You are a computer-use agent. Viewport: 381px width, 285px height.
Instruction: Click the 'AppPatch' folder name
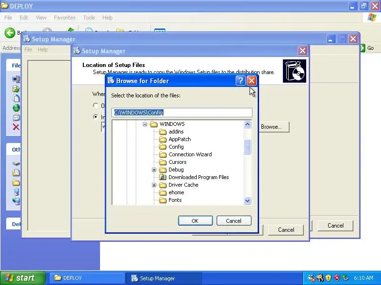(x=180, y=139)
